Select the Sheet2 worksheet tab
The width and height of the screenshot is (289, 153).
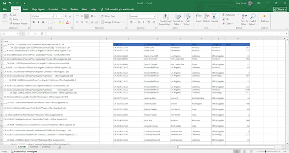tap(34, 147)
